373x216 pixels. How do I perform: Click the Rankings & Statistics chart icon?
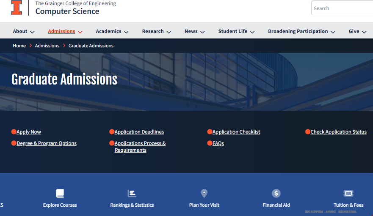click(x=132, y=193)
